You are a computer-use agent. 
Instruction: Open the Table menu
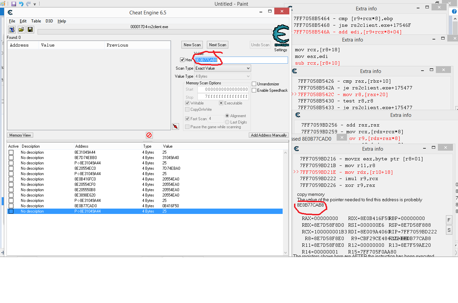pyautogui.click(x=36, y=21)
